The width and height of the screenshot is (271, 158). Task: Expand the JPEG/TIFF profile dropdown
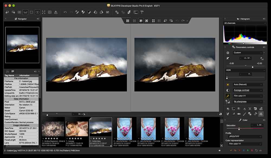pos(244,137)
